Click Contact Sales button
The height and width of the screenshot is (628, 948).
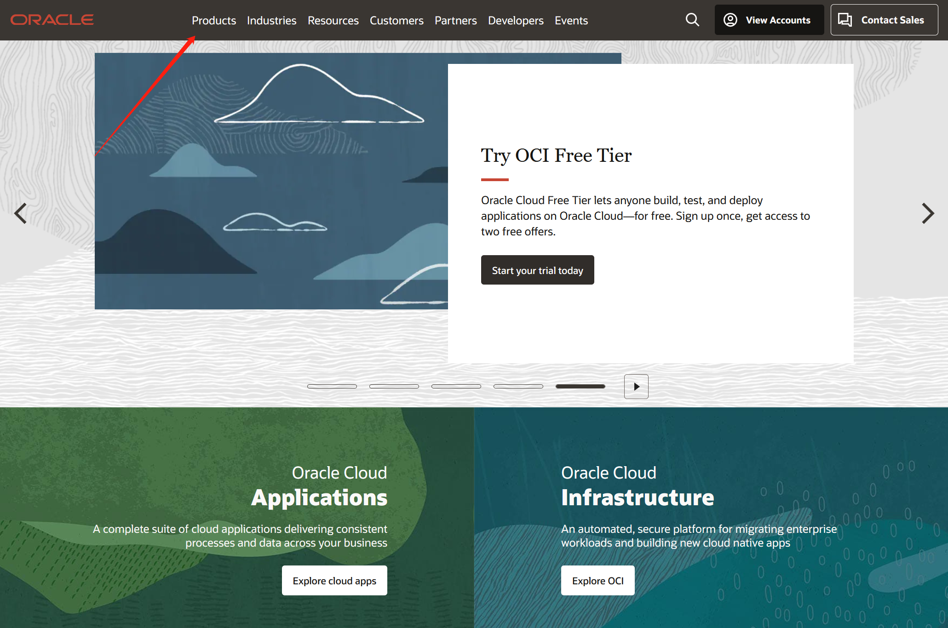[x=884, y=20]
